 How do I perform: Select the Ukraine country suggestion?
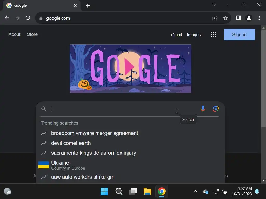coord(130,165)
